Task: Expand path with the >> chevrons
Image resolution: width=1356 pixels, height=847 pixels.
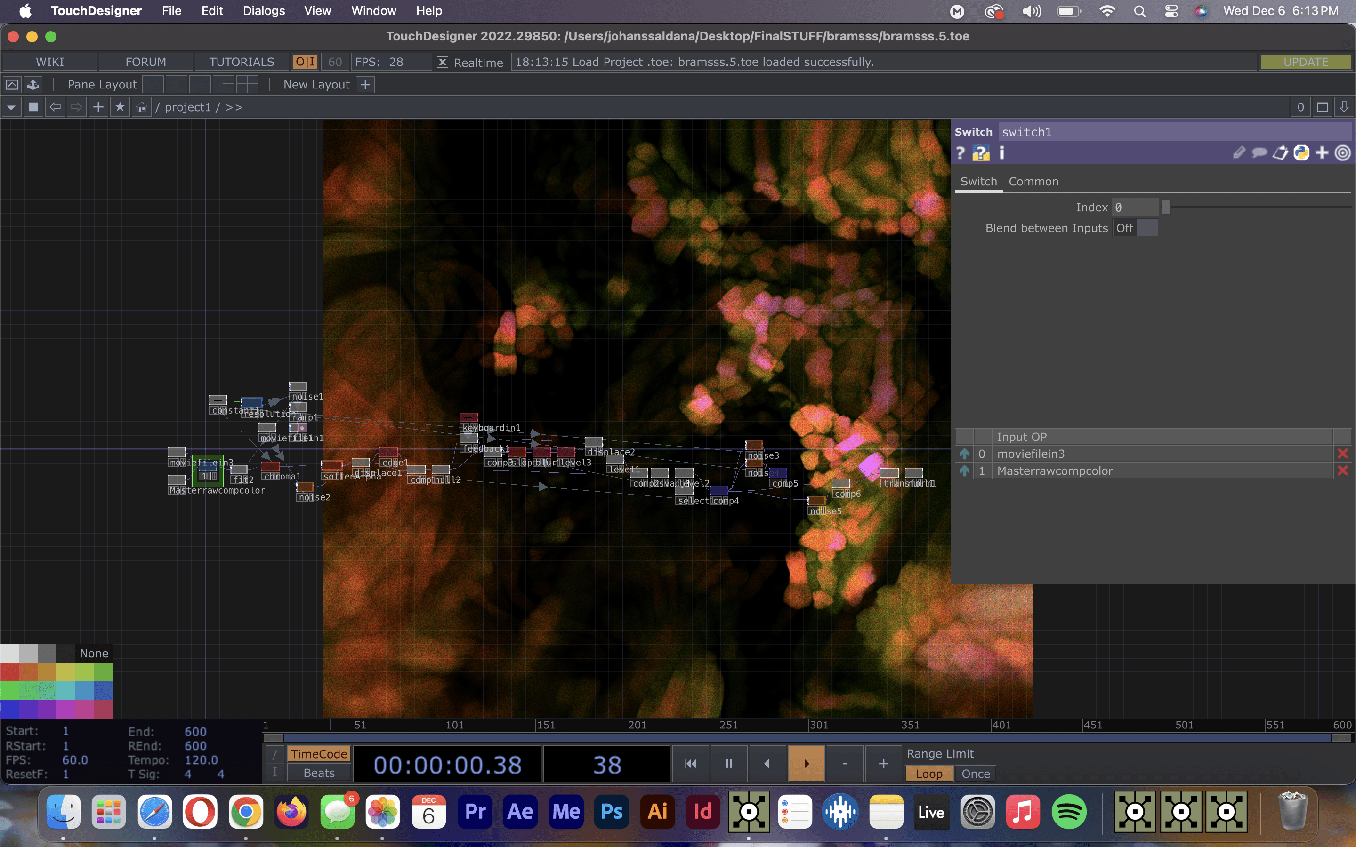Action: [x=234, y=107]
